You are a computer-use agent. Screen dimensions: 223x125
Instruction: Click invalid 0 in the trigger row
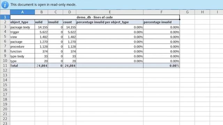(55, 32)
